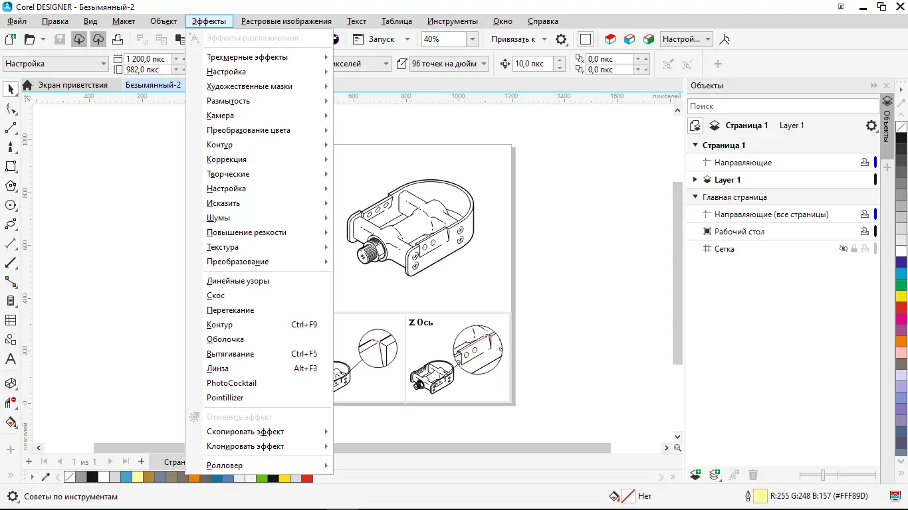Toggle visibility of the Сетка layer
The image size is (908, 510).
point(844,249)
